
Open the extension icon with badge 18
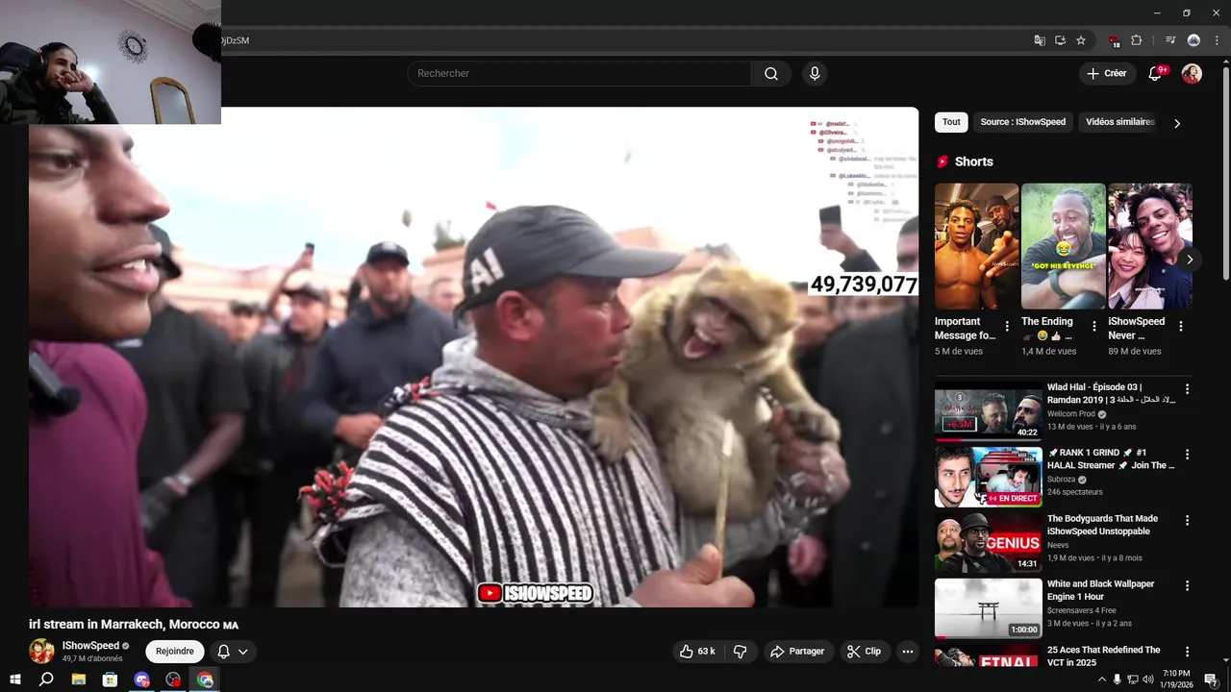coord(1115,40)
